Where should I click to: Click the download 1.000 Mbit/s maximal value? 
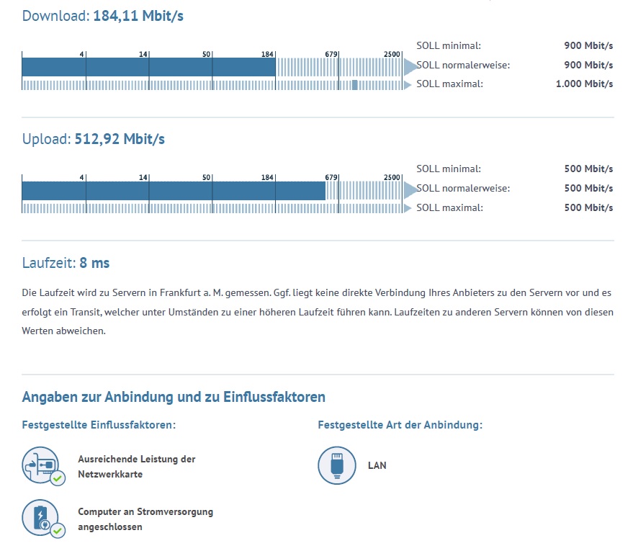click(584, 84)
